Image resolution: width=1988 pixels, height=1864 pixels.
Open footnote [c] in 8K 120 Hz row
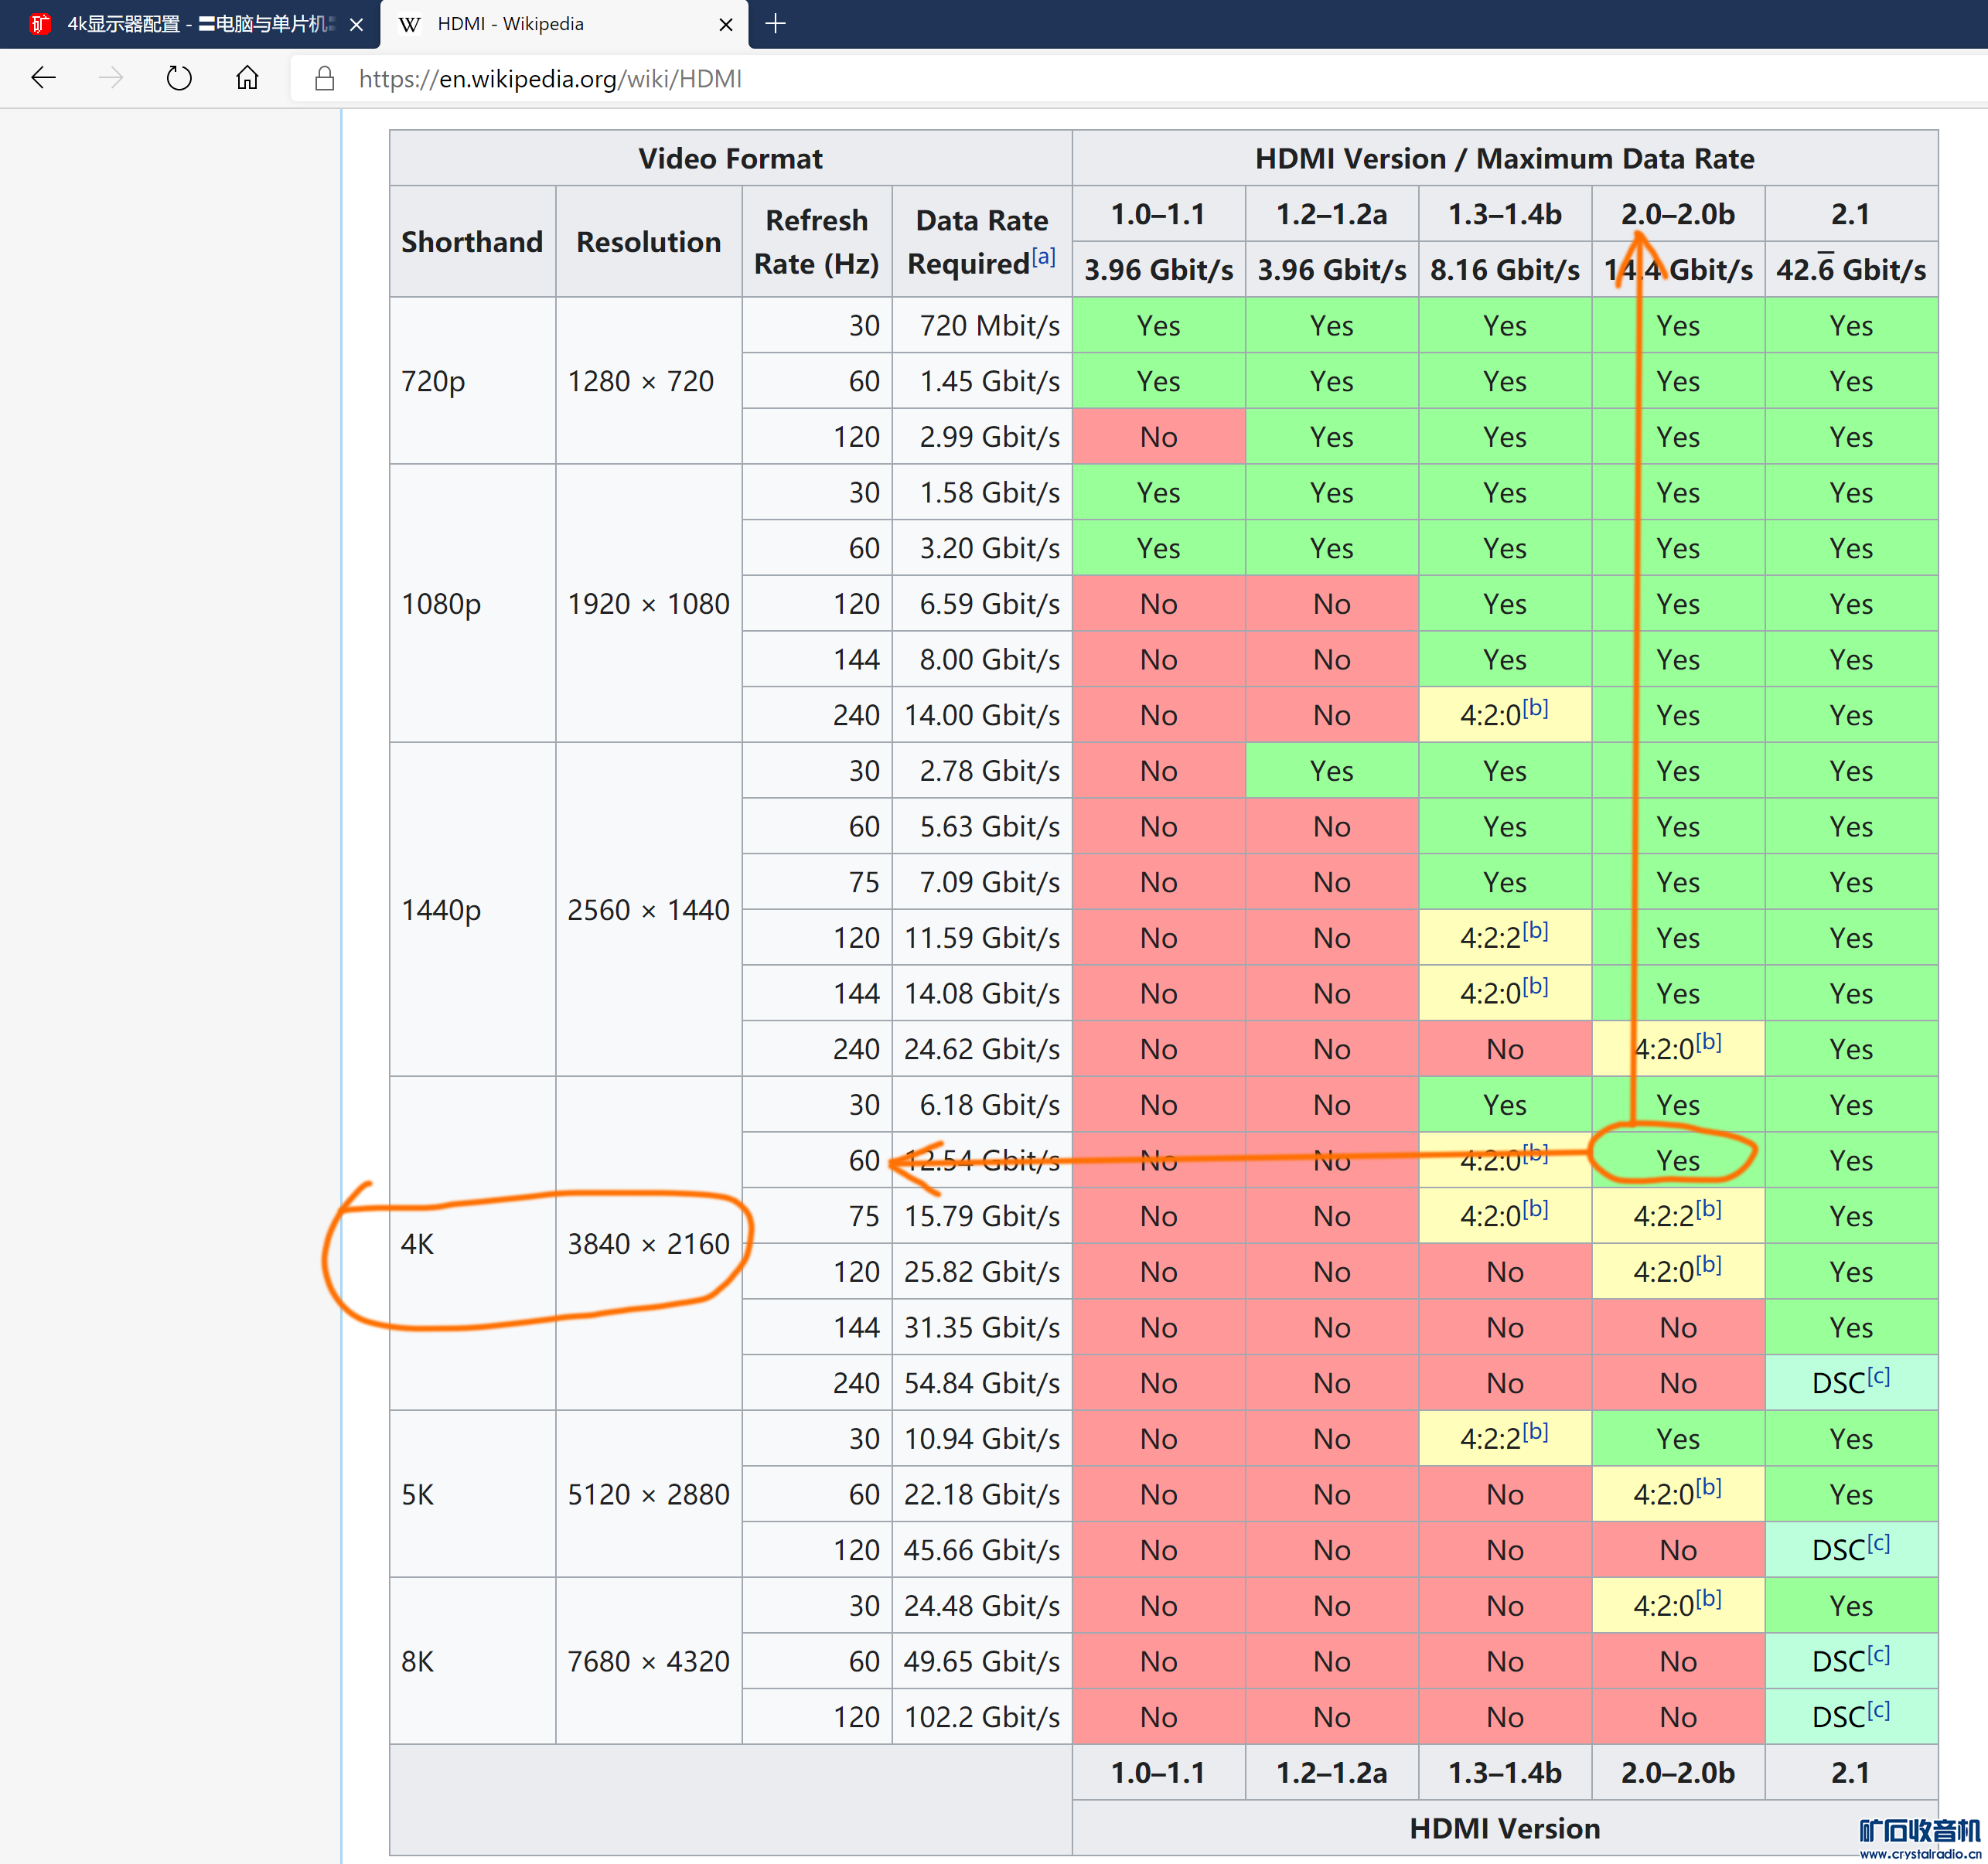[1878, 1710]
